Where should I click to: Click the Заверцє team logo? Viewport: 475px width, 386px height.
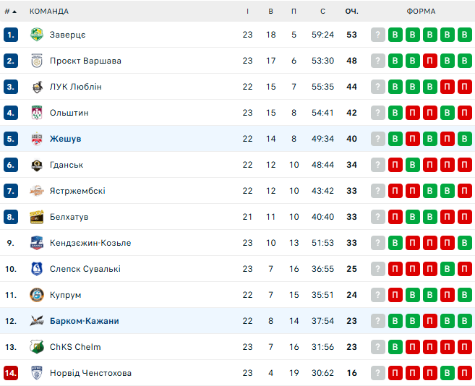click(37, 35)
